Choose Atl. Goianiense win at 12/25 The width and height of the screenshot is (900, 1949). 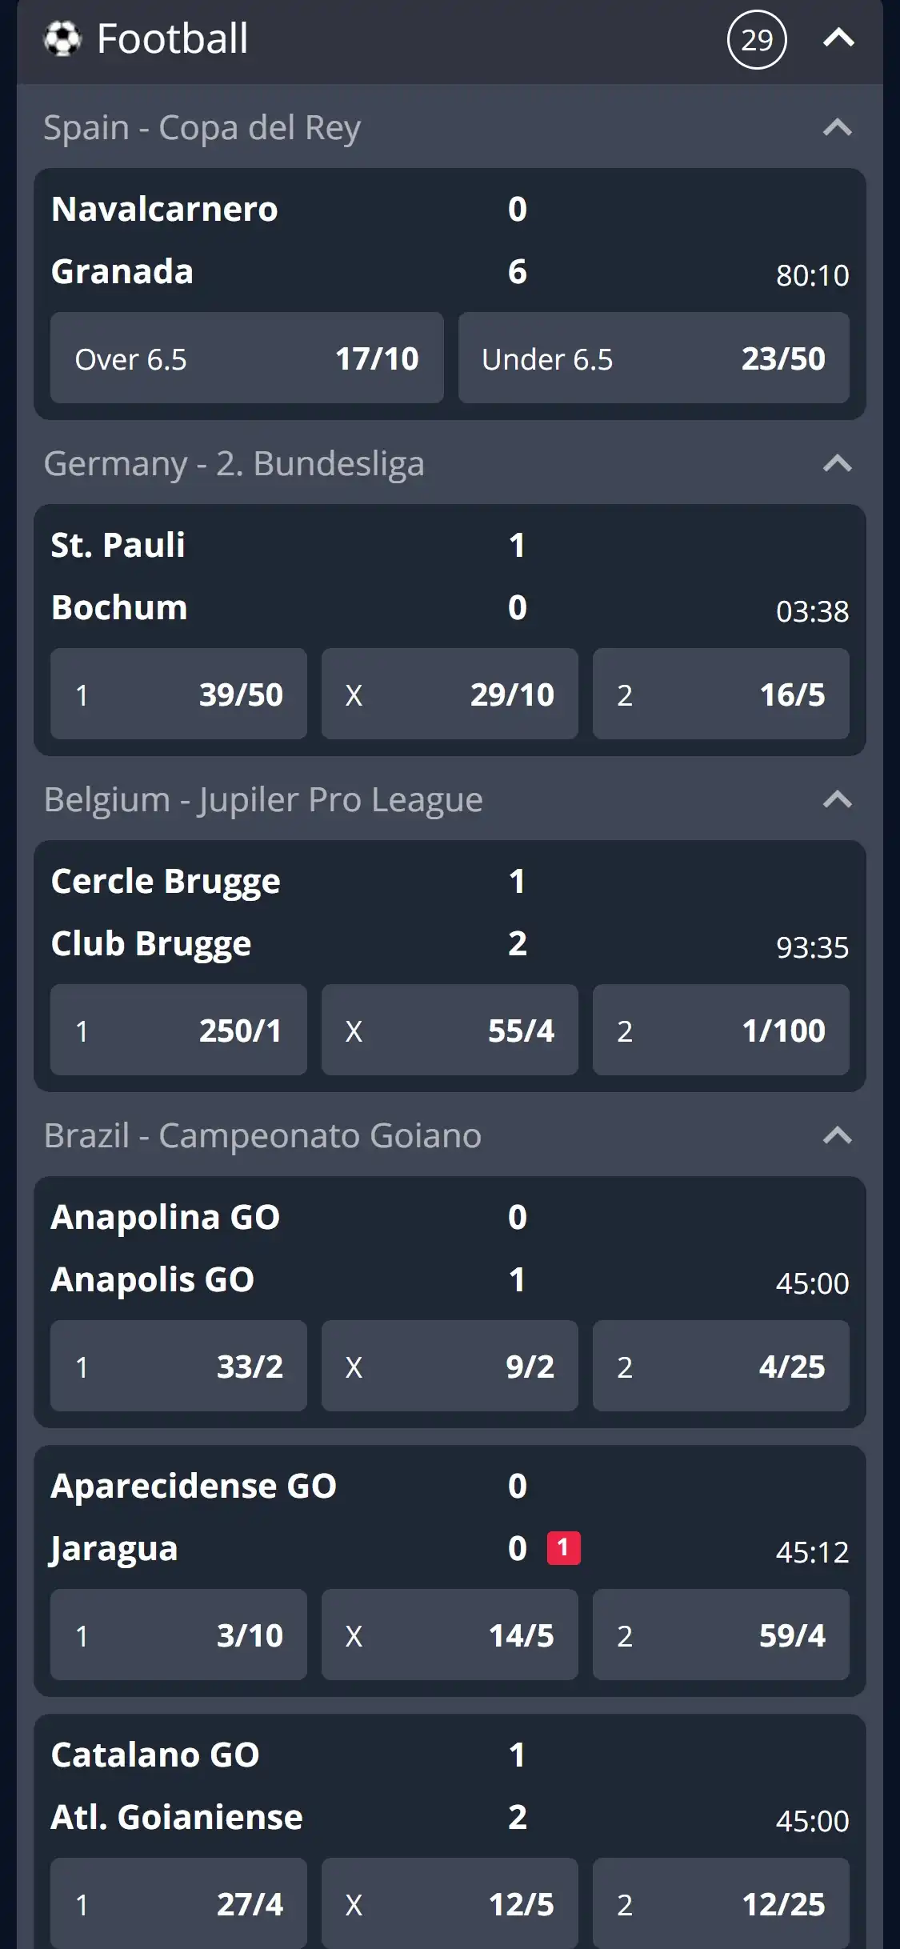(x=720, y=1904)
